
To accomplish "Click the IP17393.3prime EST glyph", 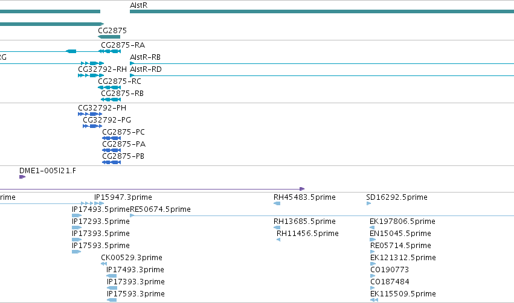I will (112, 288).
